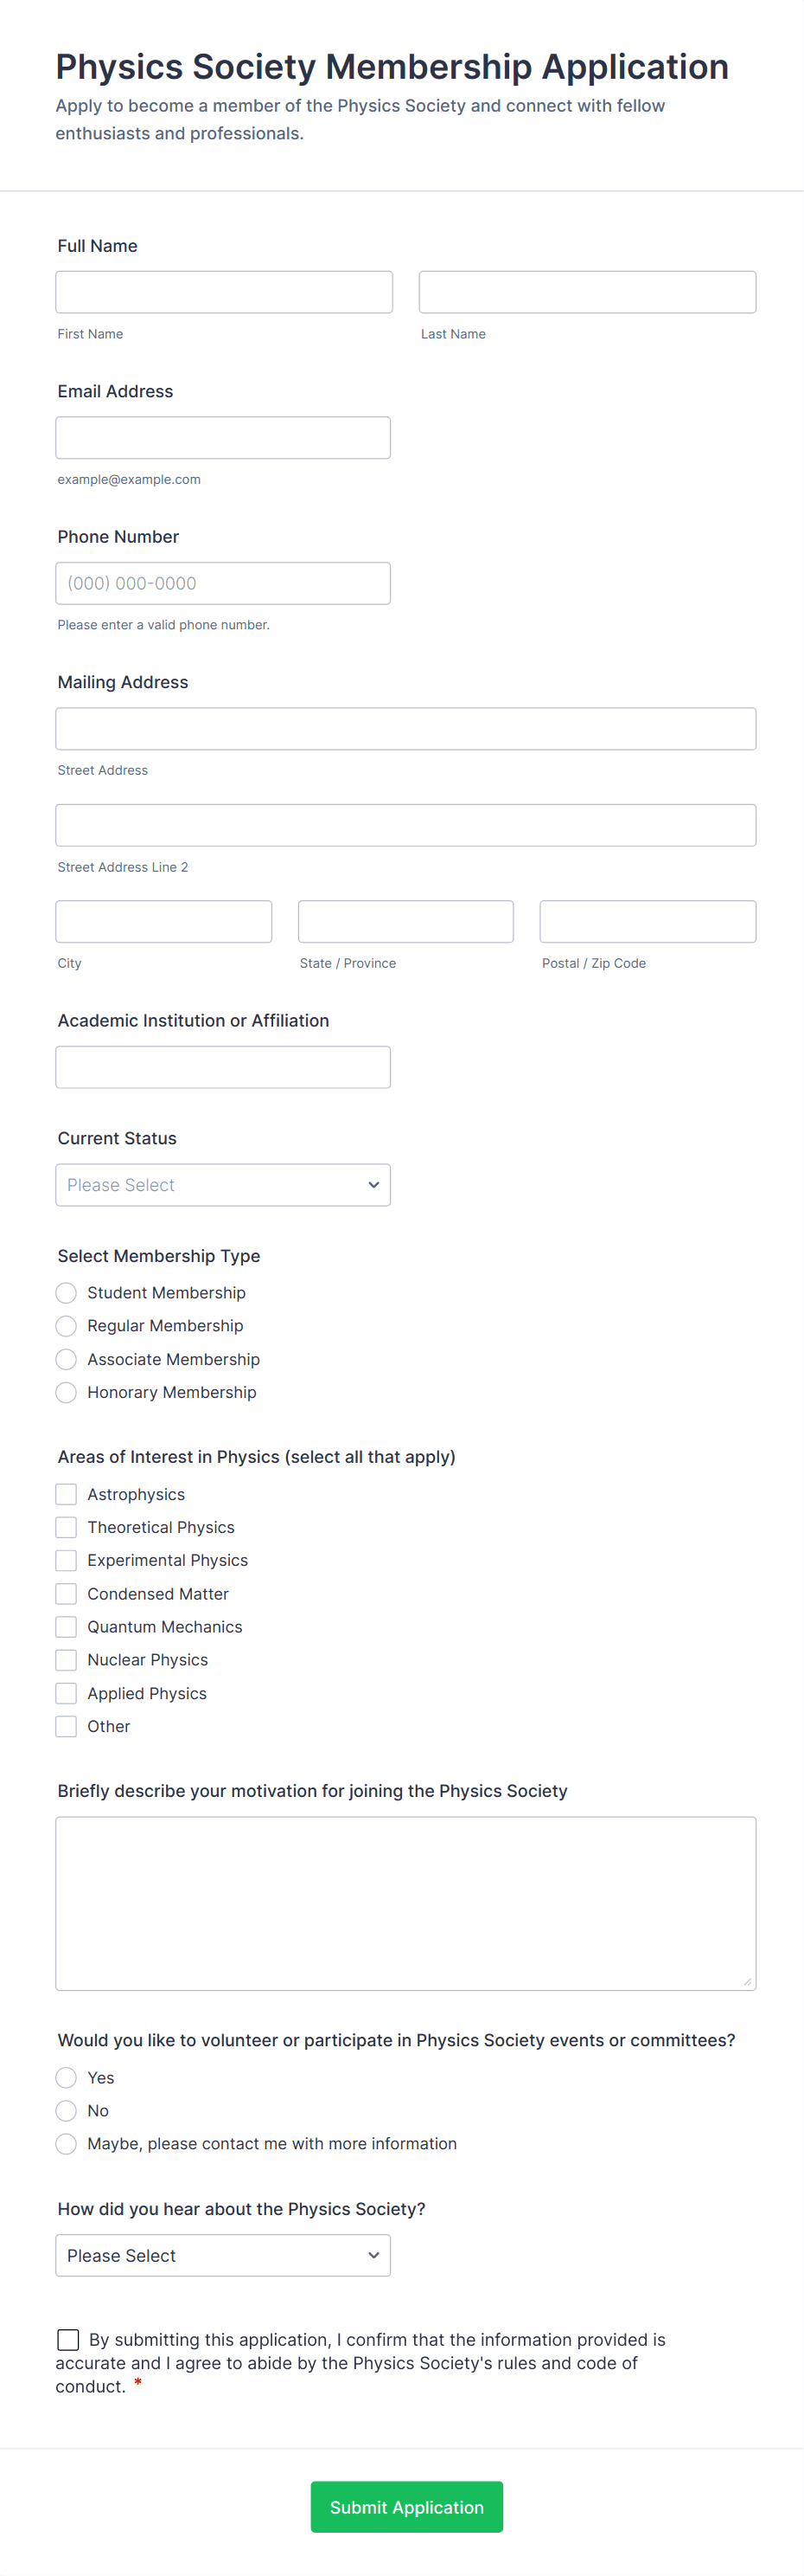
Task: Focus the Street Address Line 2 field
Action: (405, 825)
